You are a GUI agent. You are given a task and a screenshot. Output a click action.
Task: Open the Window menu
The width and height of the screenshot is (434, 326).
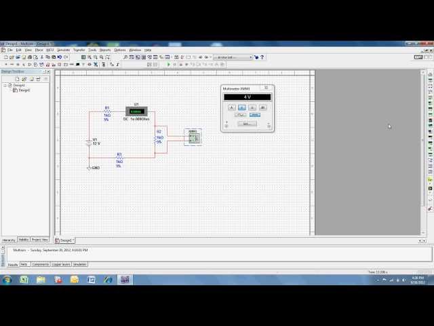[x=135, y=50]
